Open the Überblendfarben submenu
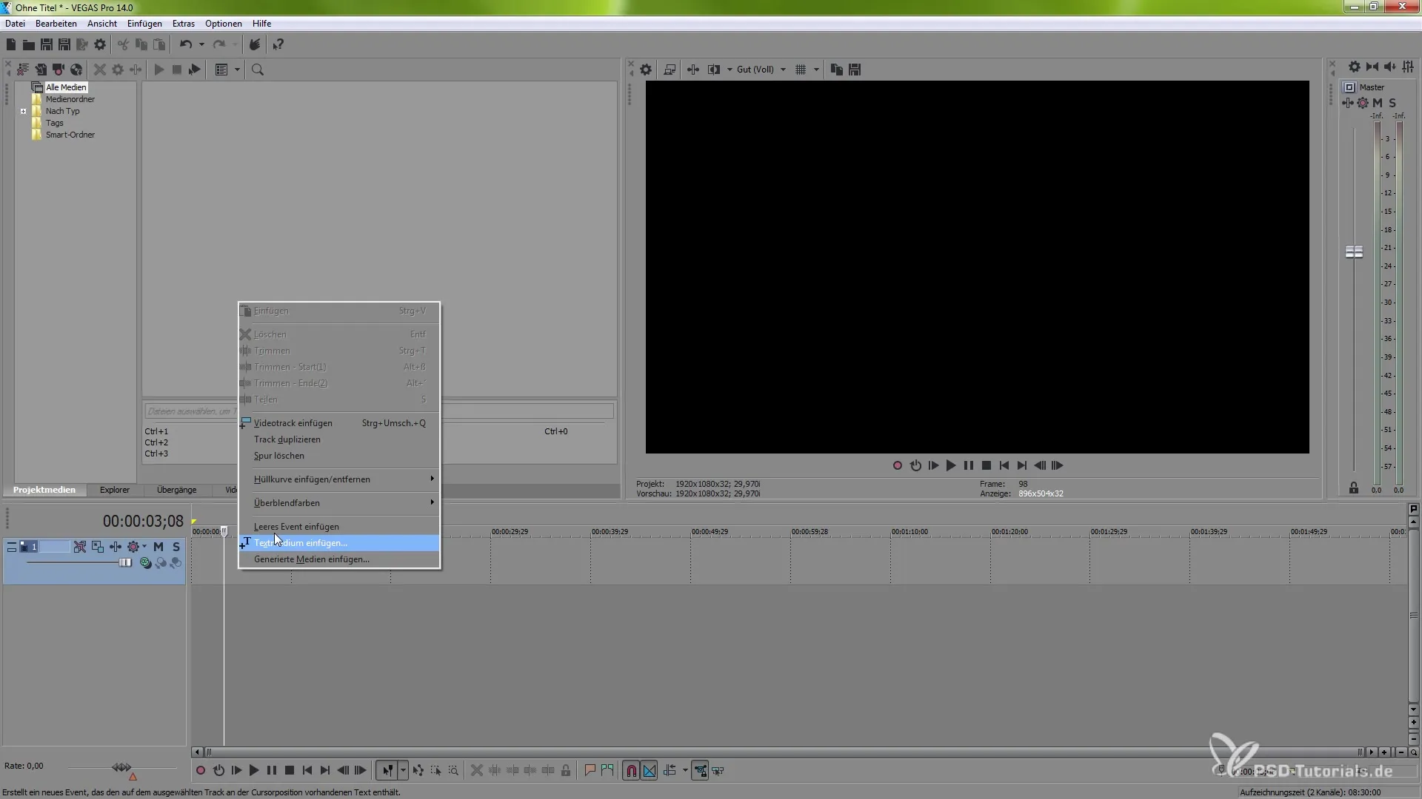The image size is (1422, 799). pos(339,503)
